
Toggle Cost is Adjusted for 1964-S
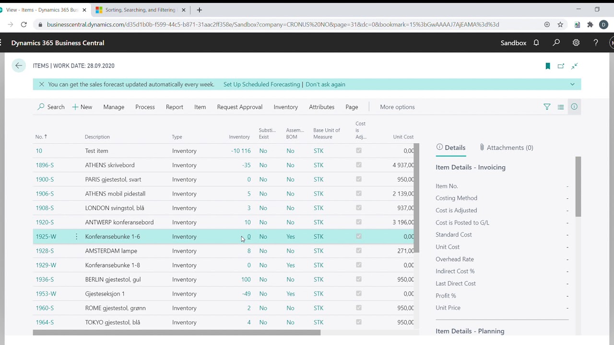click(359, 322)
